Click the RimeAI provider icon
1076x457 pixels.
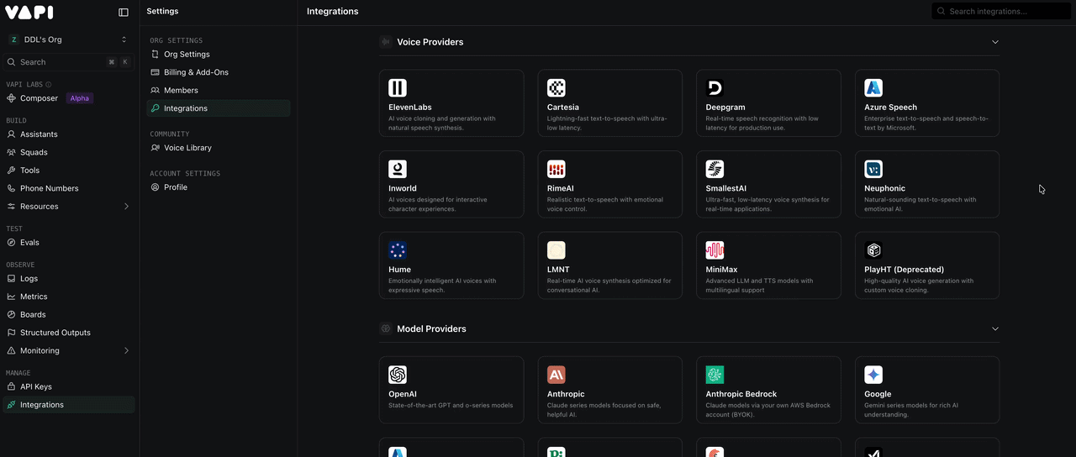point(556,169)
